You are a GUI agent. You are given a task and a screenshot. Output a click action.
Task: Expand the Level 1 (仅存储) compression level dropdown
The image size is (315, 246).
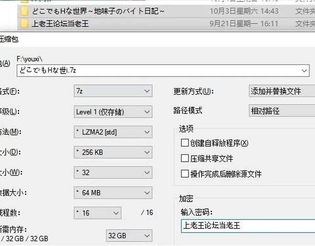point(113,112)
